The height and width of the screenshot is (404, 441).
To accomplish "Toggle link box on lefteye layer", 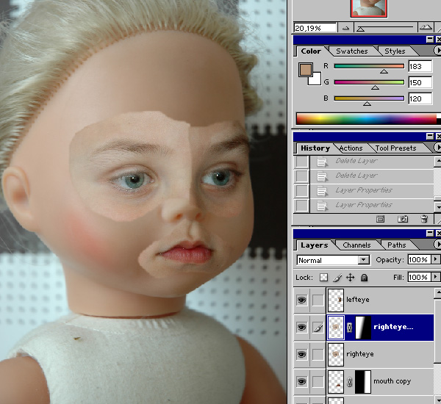I will pyautogui.click(x=318, y=300).
